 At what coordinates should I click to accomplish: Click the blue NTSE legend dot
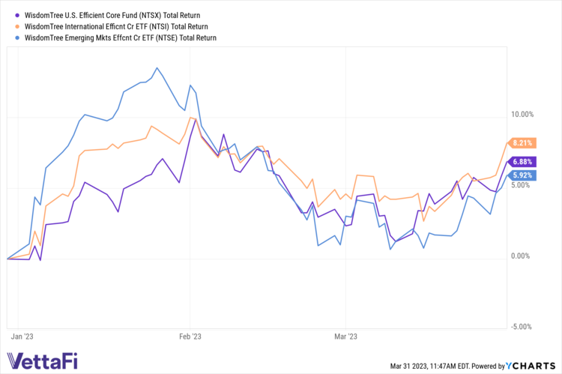tap(16, 37)
